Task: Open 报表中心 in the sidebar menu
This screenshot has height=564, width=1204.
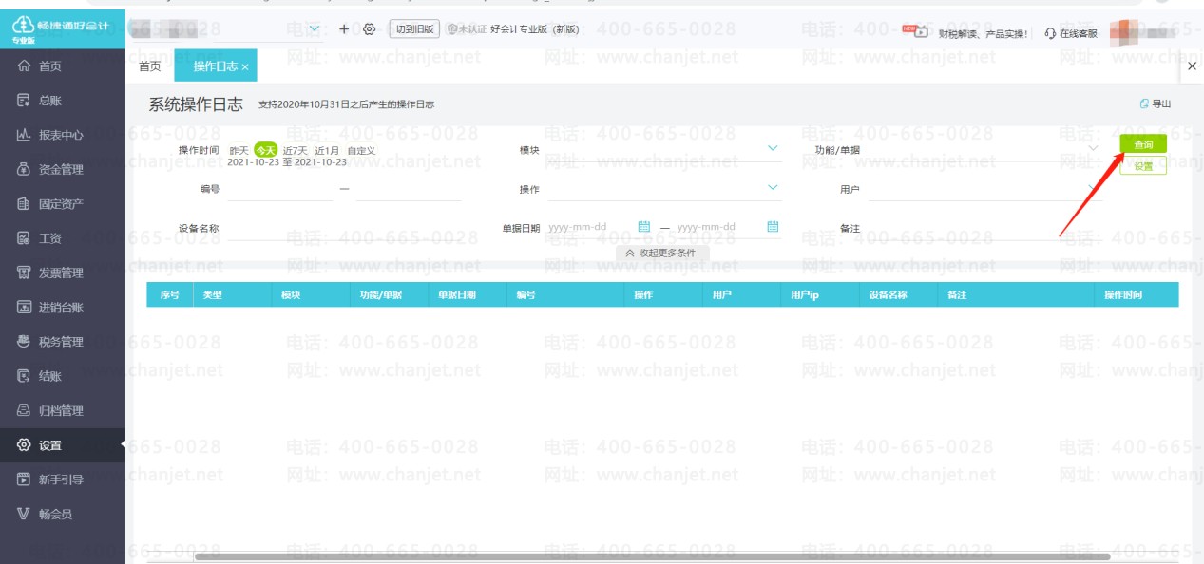Action: 62,135
